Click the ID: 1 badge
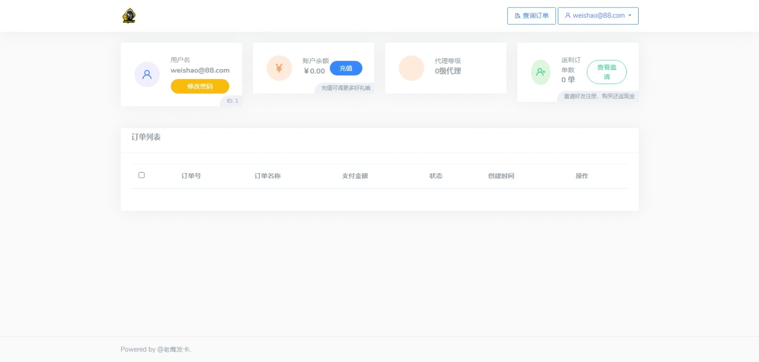 (232, 101)
